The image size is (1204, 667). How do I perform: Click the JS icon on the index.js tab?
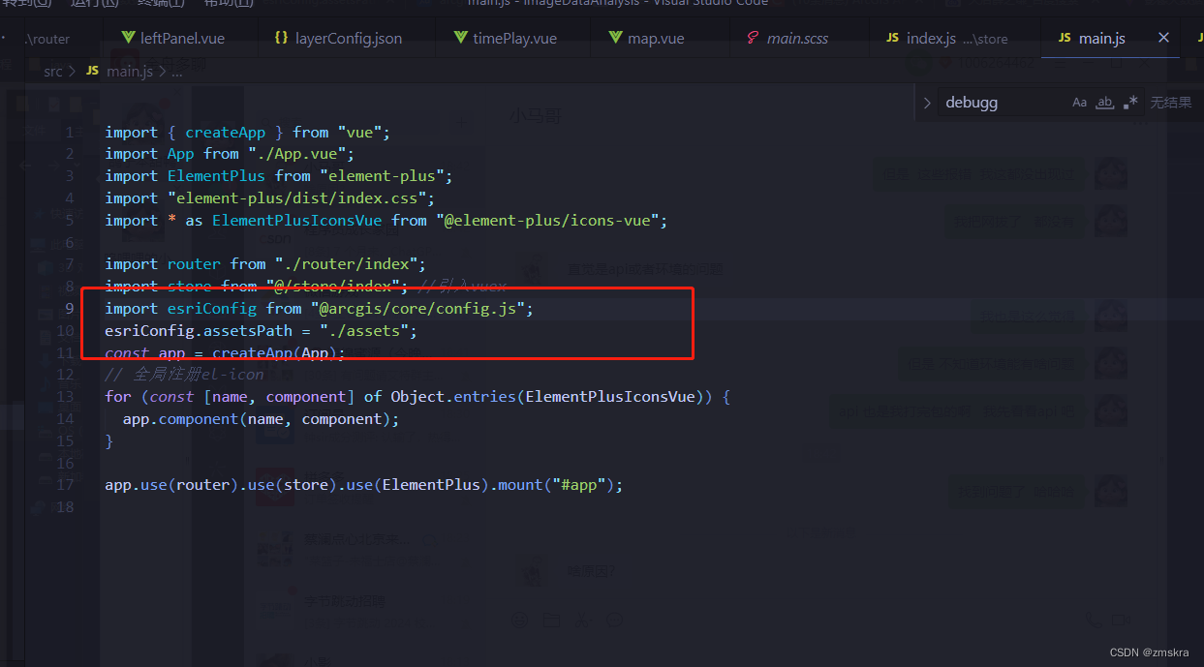click(891, 38)
